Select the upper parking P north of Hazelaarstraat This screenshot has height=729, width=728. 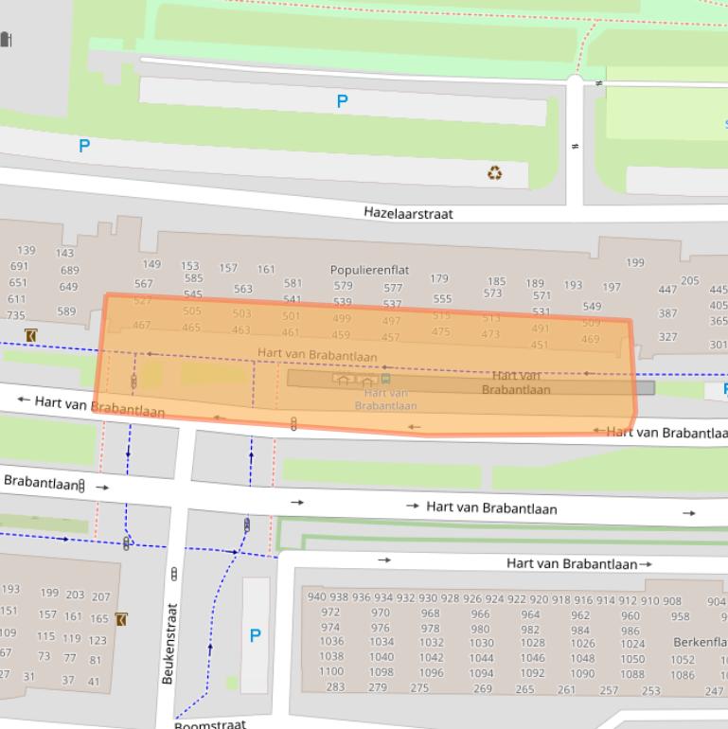[342, 101]
